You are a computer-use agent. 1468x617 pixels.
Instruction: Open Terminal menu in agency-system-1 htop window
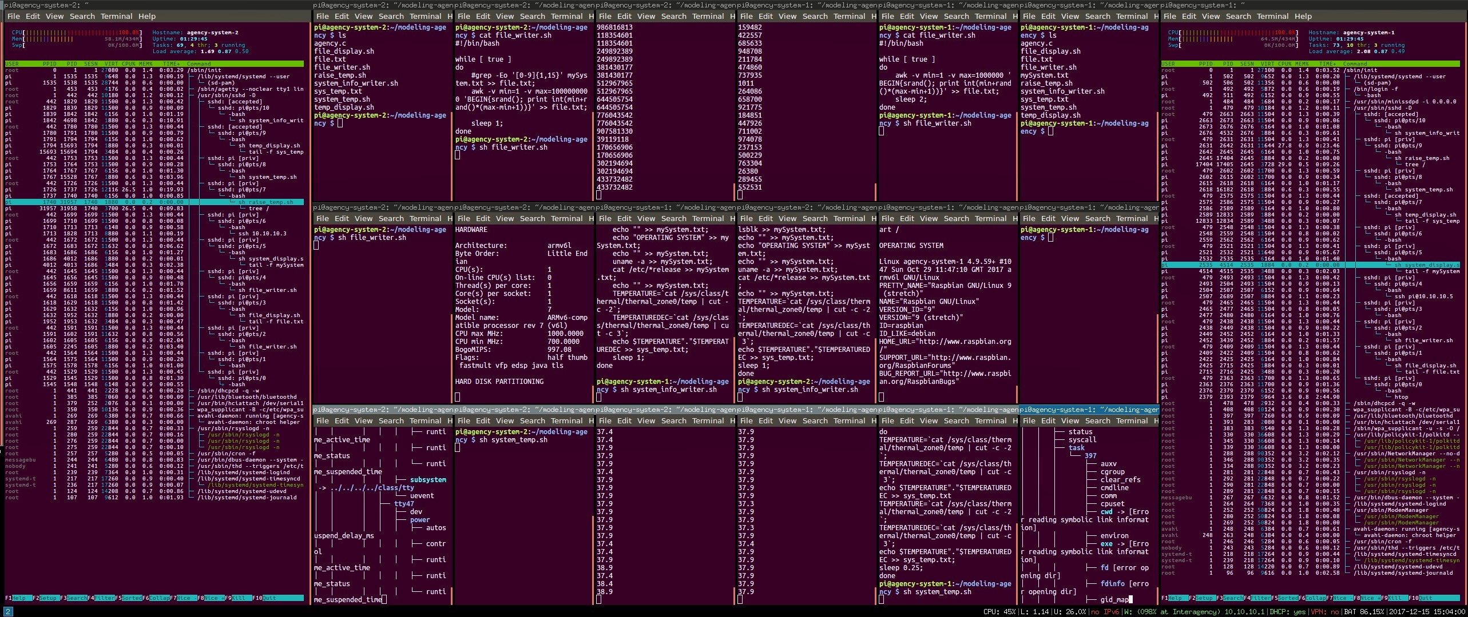tap(1273, 17)
